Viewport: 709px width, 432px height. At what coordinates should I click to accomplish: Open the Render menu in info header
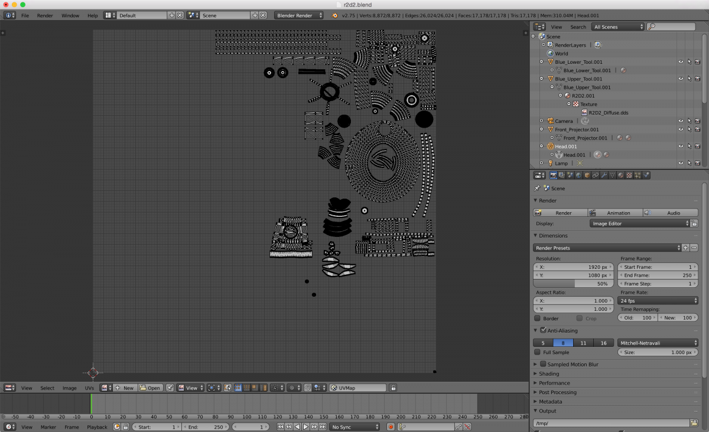point(45,15)
